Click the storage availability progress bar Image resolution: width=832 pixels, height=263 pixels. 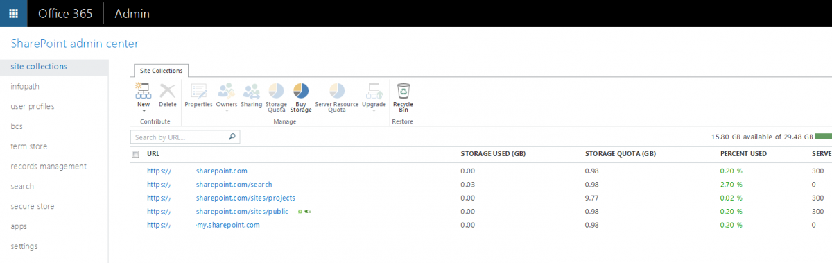tap(824, 137)
